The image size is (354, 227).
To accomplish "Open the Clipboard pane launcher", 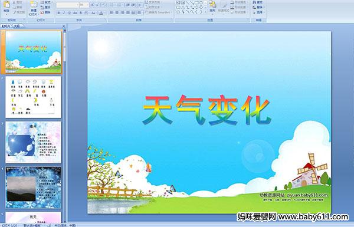I will click(24, 20).
